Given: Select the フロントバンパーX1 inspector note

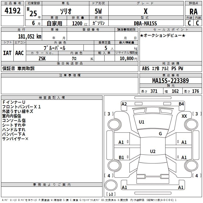Looking at the screenshot, I should tap(21, 107).
